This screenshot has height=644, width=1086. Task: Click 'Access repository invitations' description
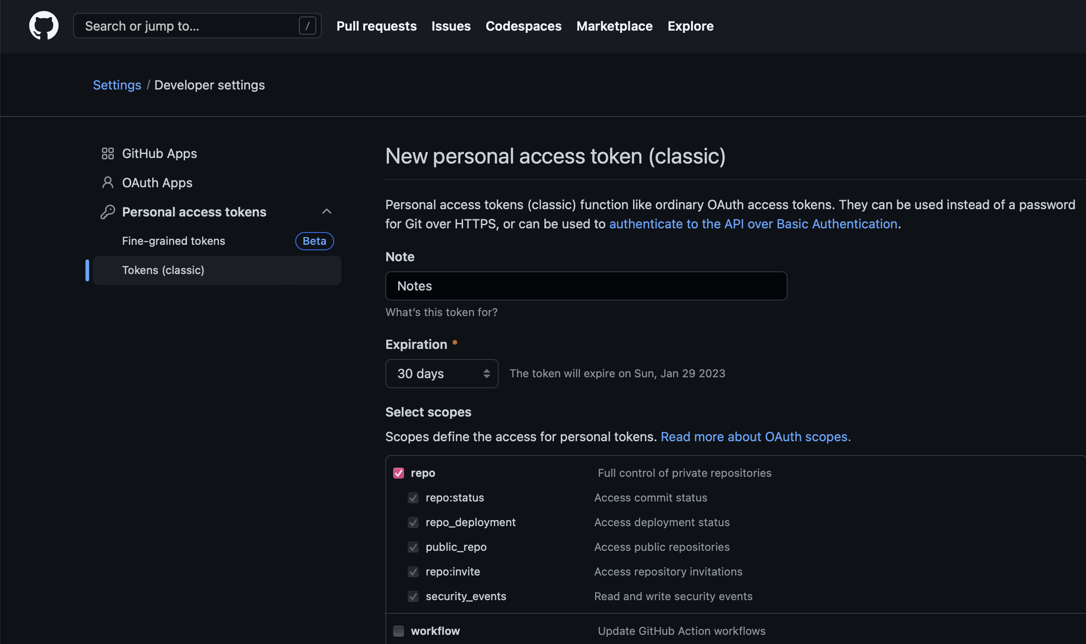point(668,572)
